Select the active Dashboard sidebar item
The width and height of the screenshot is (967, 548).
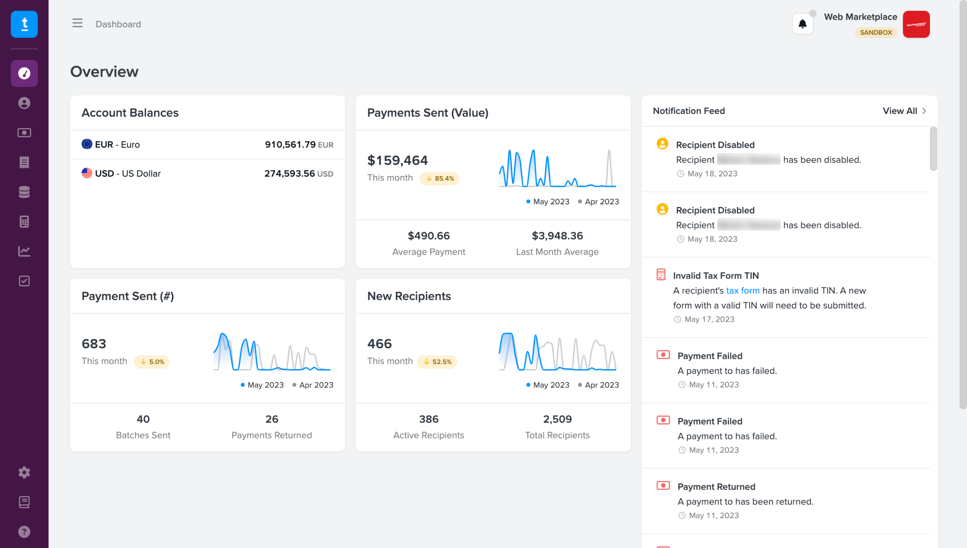click(24, 73)
